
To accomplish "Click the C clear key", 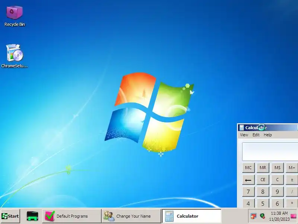I will click(277, 180).
